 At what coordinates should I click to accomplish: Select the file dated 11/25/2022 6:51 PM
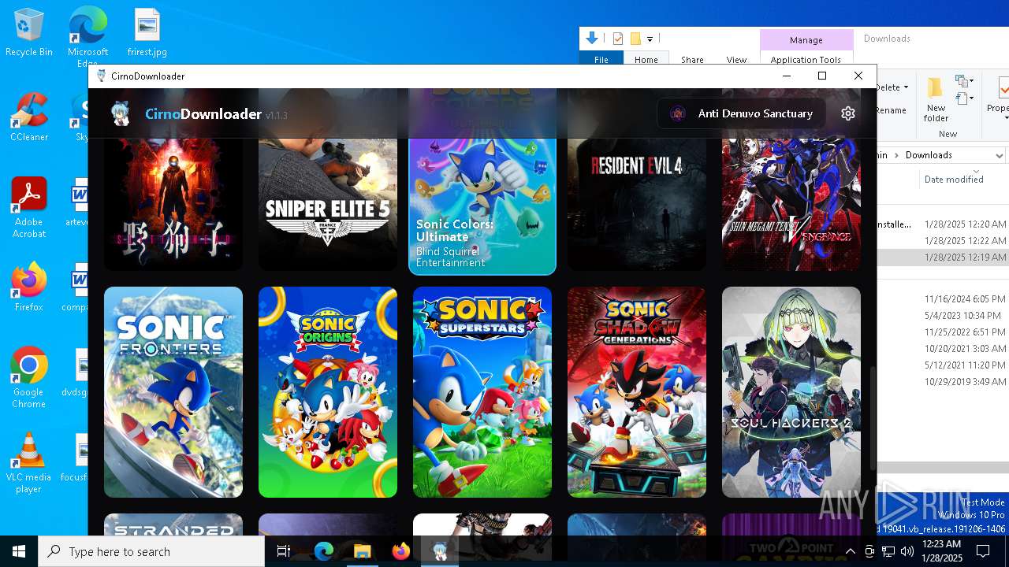point(943,332)
